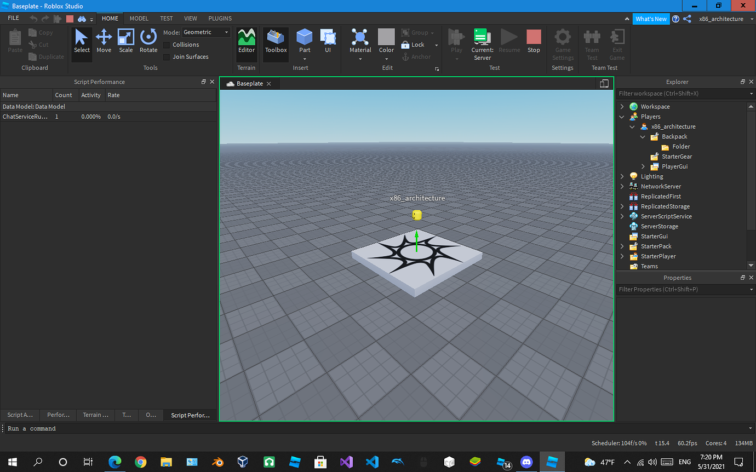This screenshot has width=756, height=472.
Task: Open the FILE menu
Action: [x=13, y=18]
